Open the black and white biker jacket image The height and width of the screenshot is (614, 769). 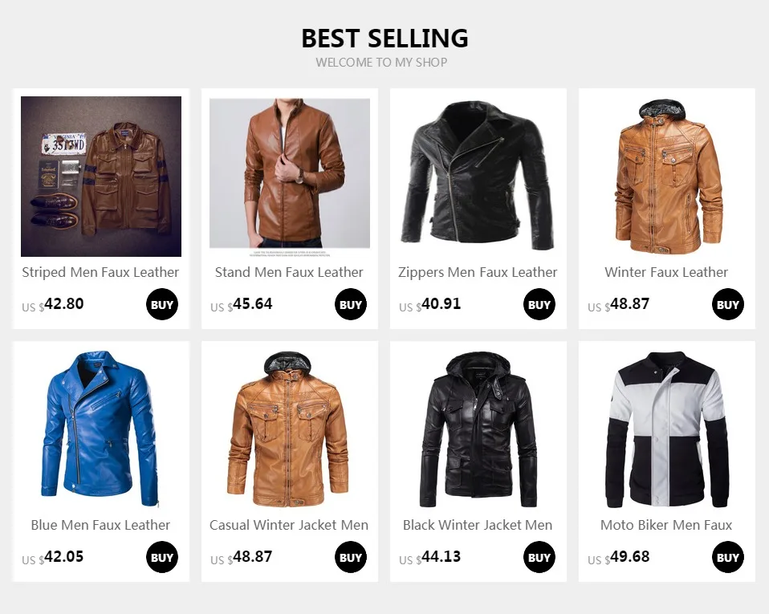[x=667, y=429]
